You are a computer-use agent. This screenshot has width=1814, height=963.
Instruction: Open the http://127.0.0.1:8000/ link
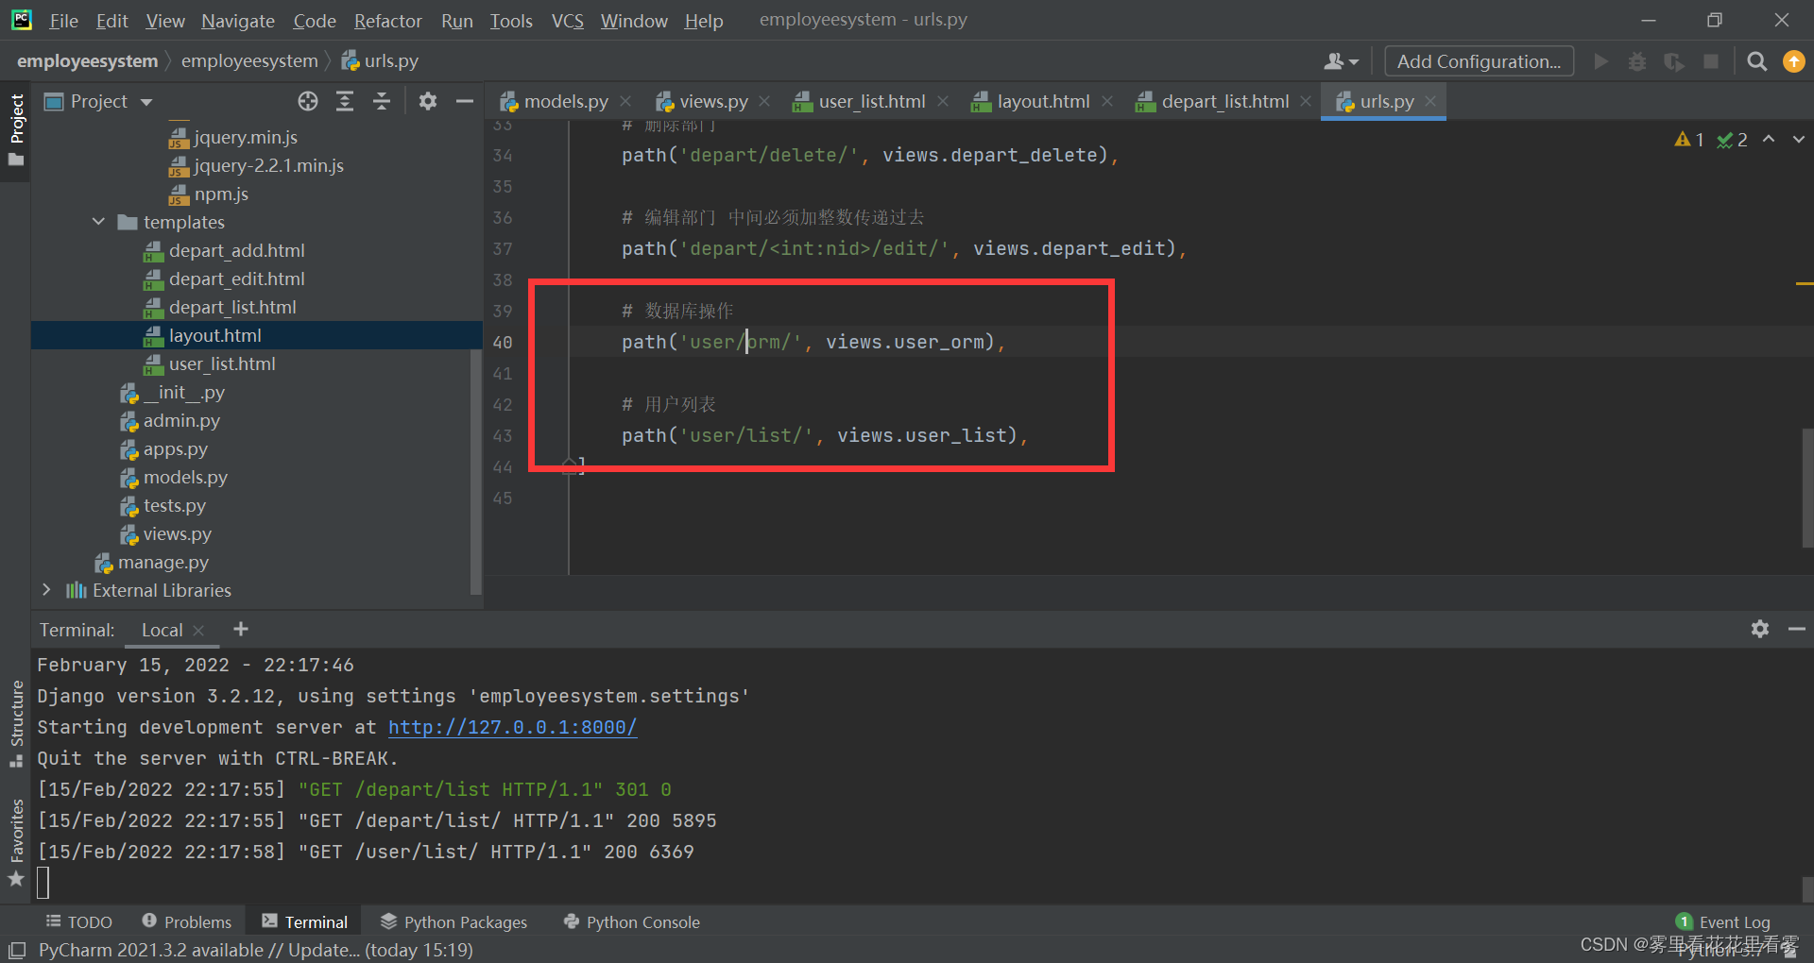512,727
